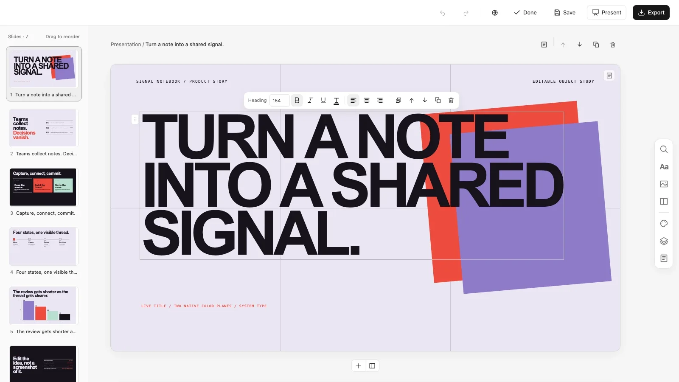Bring the heading object to front
Image resolution: width=679 pixels, height=382 pixels.
398,101
